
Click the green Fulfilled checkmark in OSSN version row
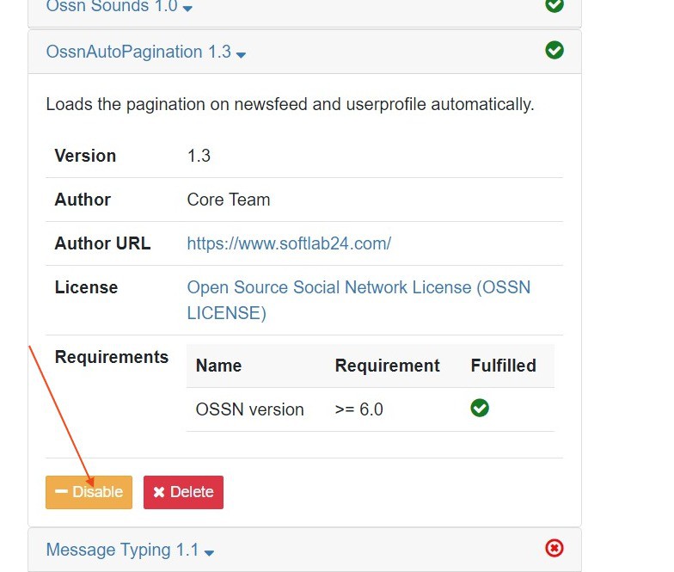pyautogui.click(x=480, y=409)
